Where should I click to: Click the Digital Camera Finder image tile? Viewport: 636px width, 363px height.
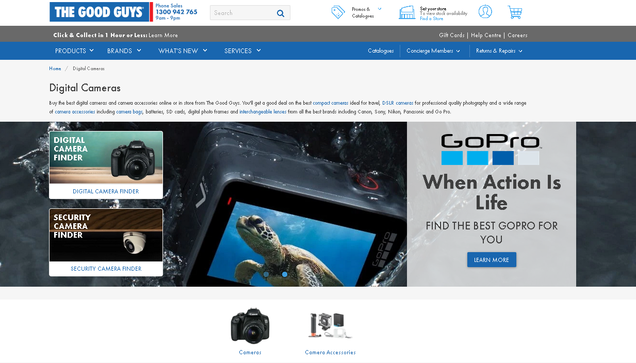(106, 158)
